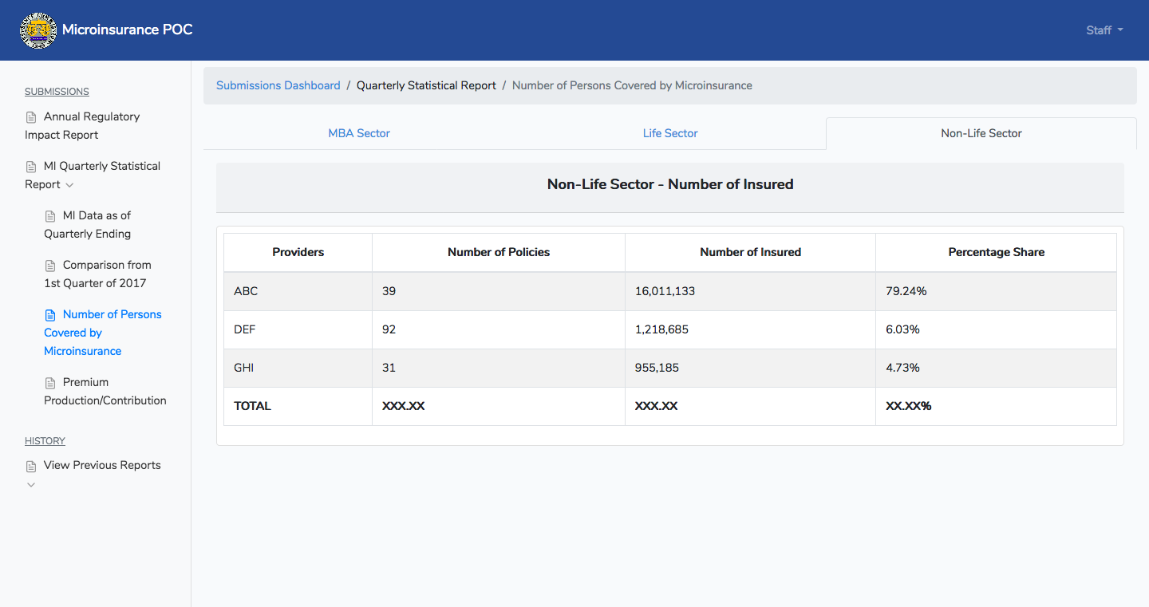Click the document icon beside MI Data as of Quarterly Ending
The height and width of the screenshot is (607, 1149).
click(x=50, y=216)
